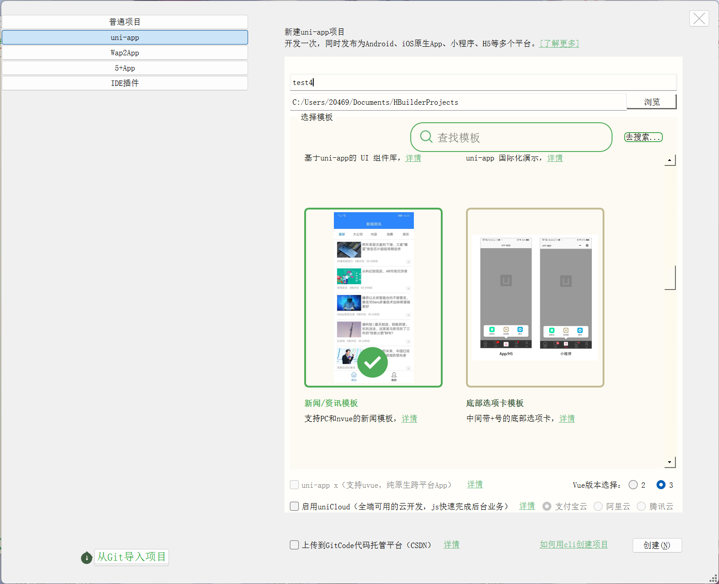Viewport: 719px width, 584px height.
Task: Select the 5+App project type
Action: [x=125, y=68]
